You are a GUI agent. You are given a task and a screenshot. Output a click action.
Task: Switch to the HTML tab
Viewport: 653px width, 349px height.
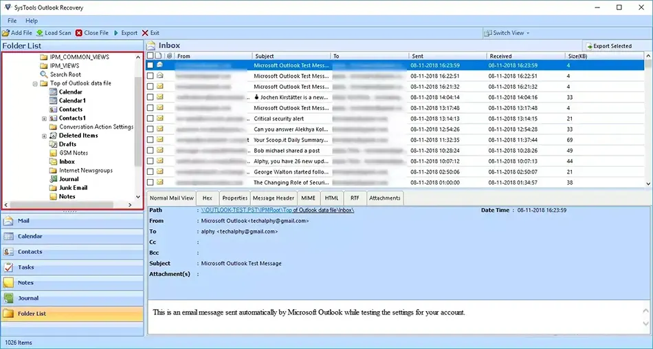[332, 198]
